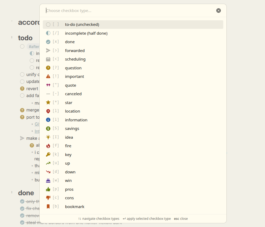The image size is (265, 227).
Task: Click the 'canceled' label text
Action: 73,94
